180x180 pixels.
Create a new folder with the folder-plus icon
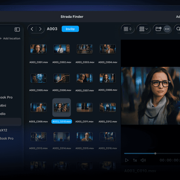click(x=158, y=29)
